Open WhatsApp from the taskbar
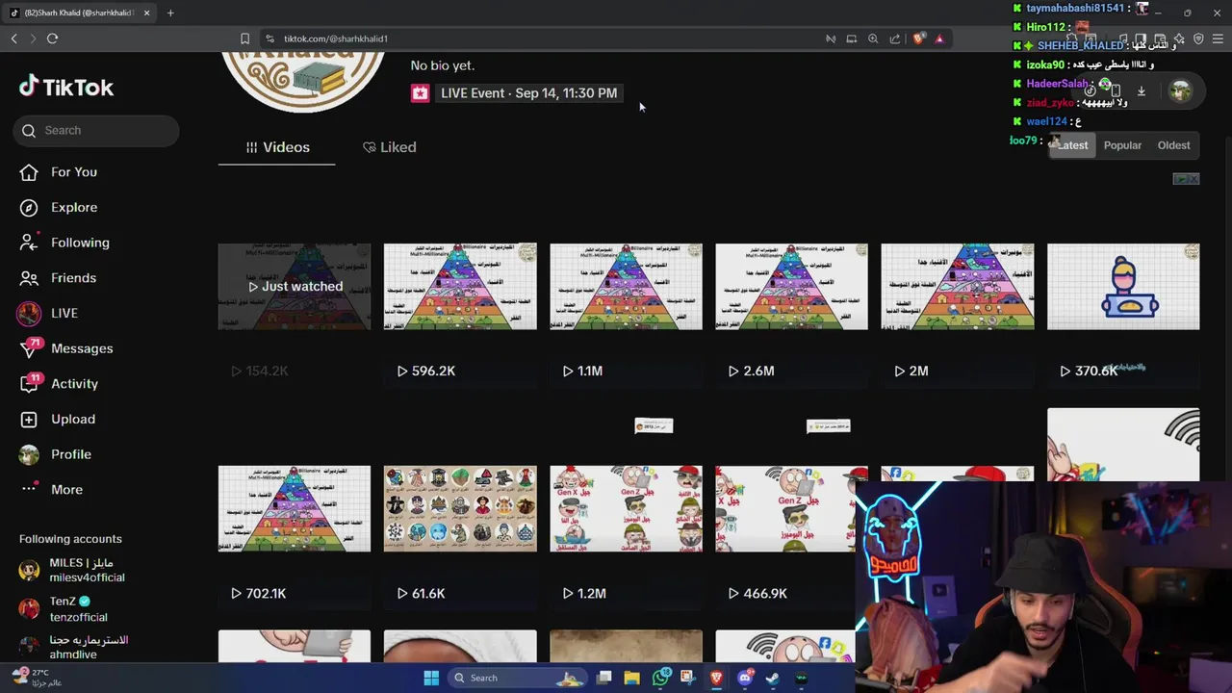The image size is (1232, 693). point(660,678)
